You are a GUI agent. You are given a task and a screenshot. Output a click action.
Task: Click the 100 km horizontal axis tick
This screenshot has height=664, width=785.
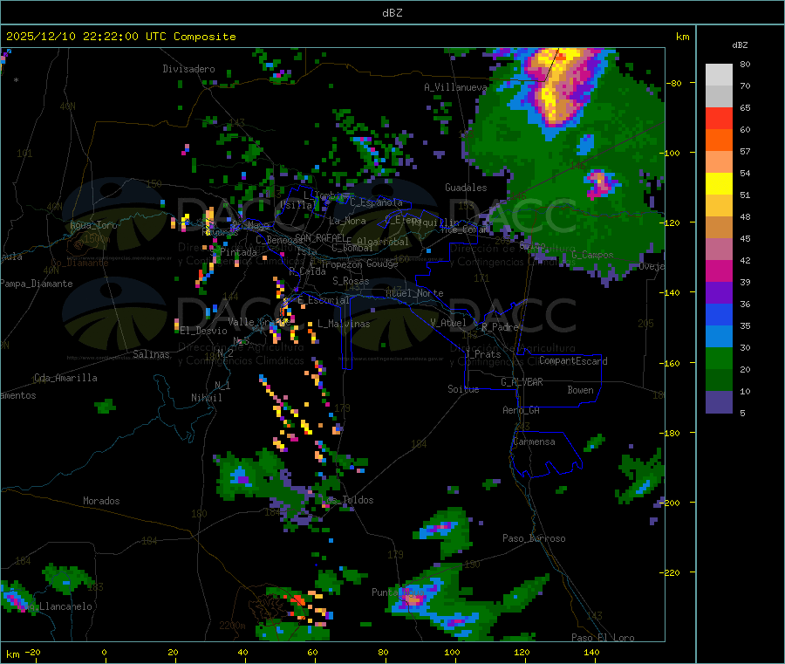tap(452, 652)
